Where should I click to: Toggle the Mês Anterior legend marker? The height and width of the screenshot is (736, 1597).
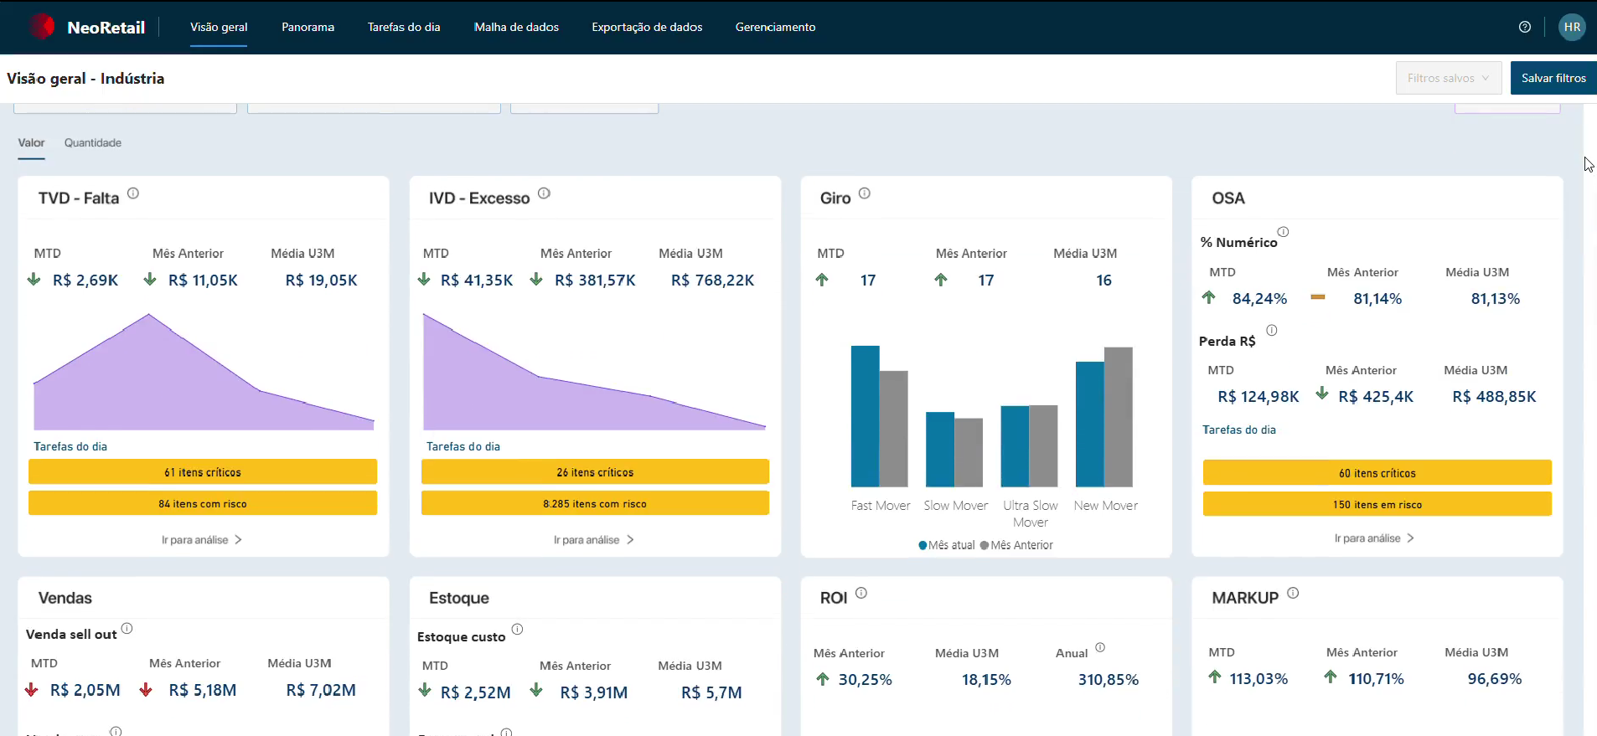click(x=985, y=545)
